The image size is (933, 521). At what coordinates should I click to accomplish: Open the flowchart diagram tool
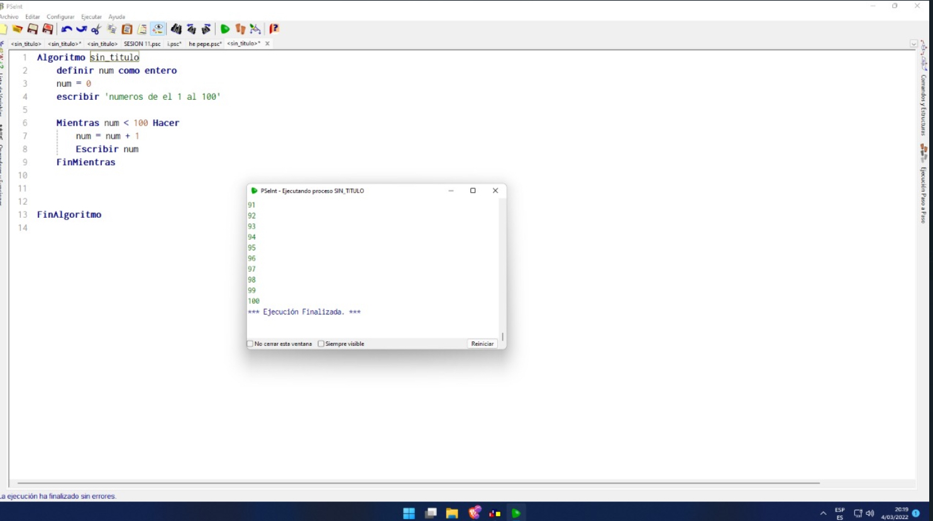coord(255,29)
